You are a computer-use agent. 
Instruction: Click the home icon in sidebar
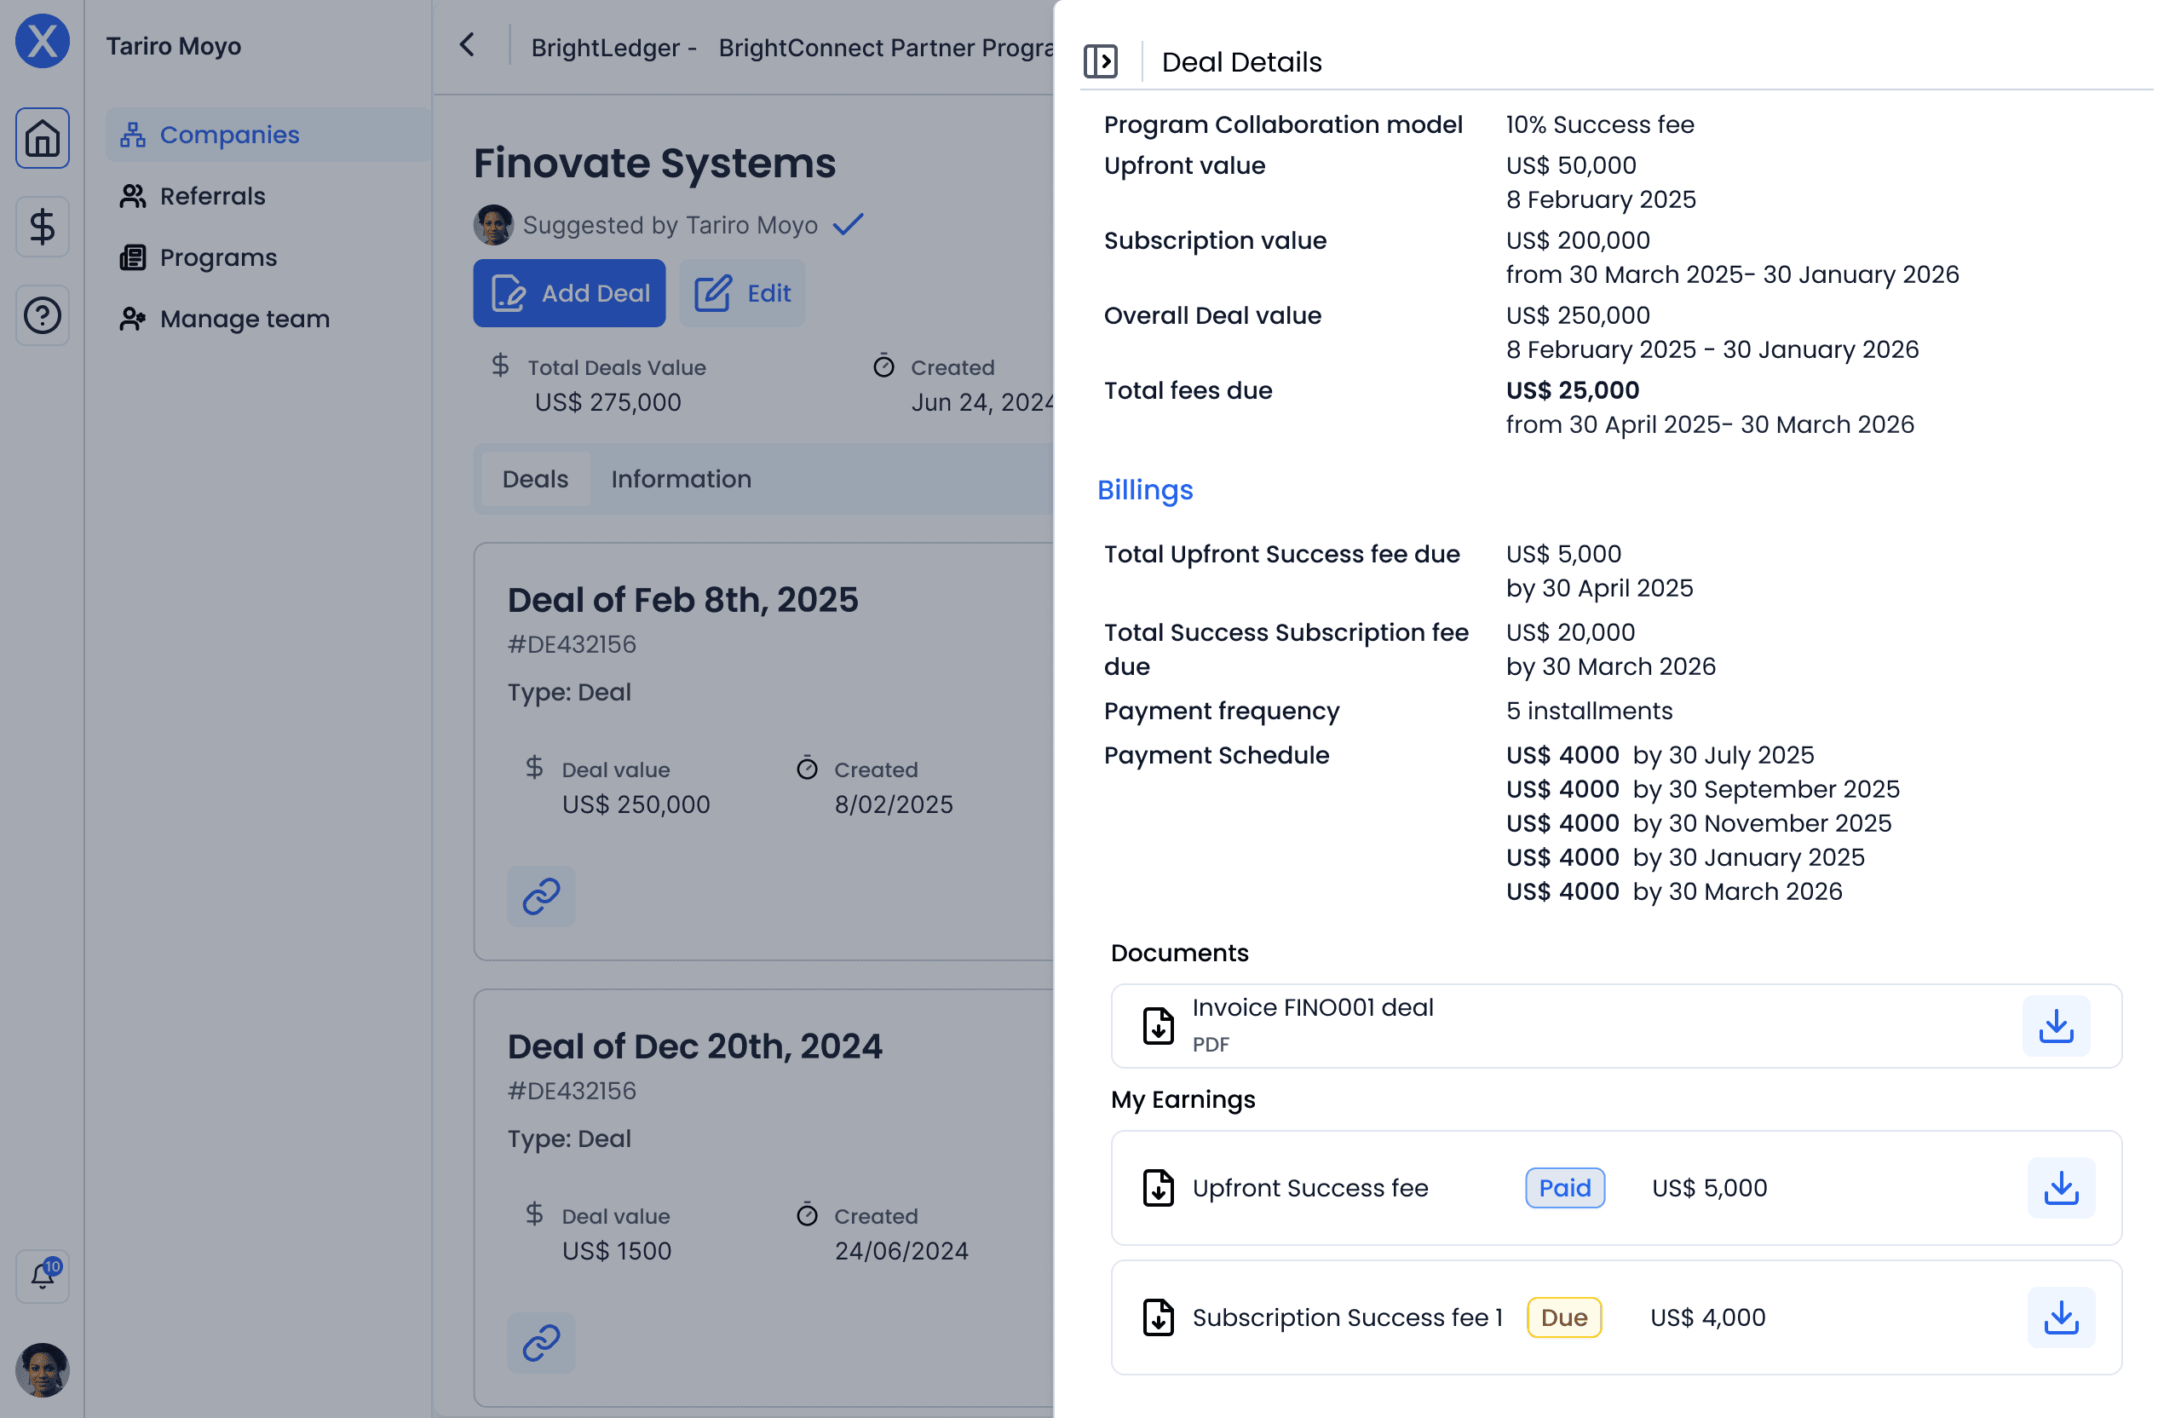click(42, 138)
